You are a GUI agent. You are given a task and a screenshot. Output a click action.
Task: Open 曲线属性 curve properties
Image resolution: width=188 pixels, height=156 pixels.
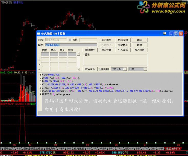[90, 50]
